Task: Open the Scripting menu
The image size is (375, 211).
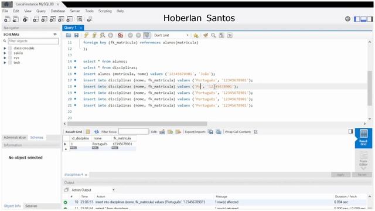Action: point(105,11)
